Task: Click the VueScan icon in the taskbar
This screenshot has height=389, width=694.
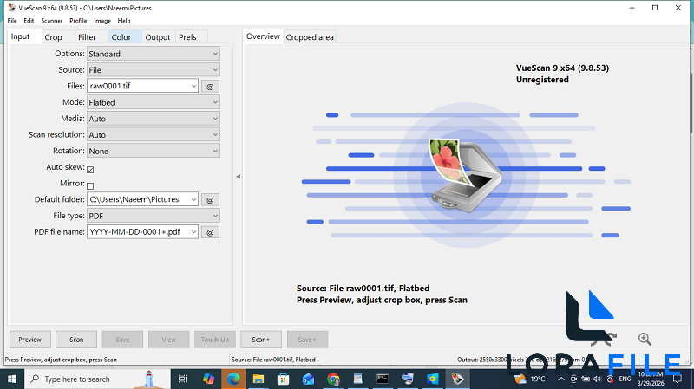Action: tap(457, 379)
